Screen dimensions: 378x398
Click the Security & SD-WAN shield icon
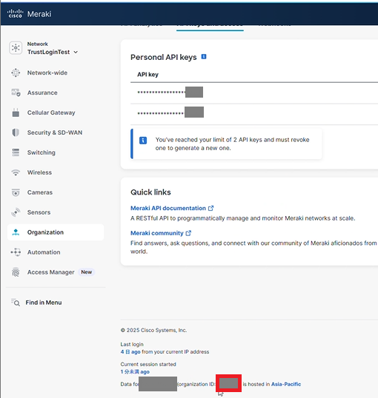pos(16,132)
